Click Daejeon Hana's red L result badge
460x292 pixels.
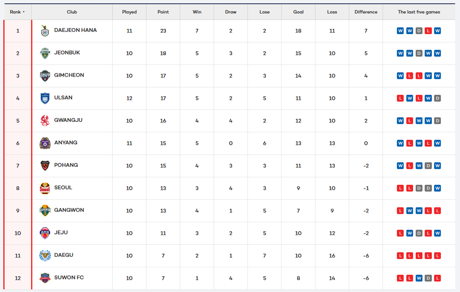(x=428, y=31)
